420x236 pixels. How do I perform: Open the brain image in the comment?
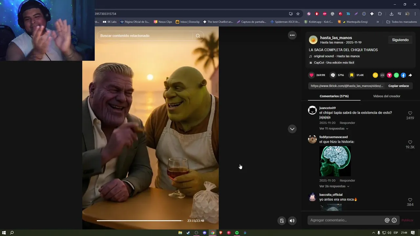pos(335,161)
